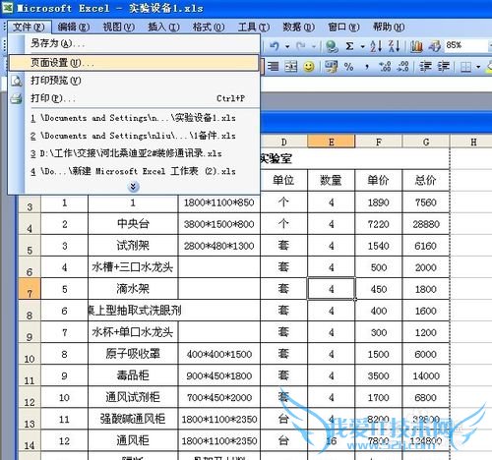The width and height of the screenshot is (492, 460).
Task: Click the Undo arrow icon
Action: tap(275, 46)
